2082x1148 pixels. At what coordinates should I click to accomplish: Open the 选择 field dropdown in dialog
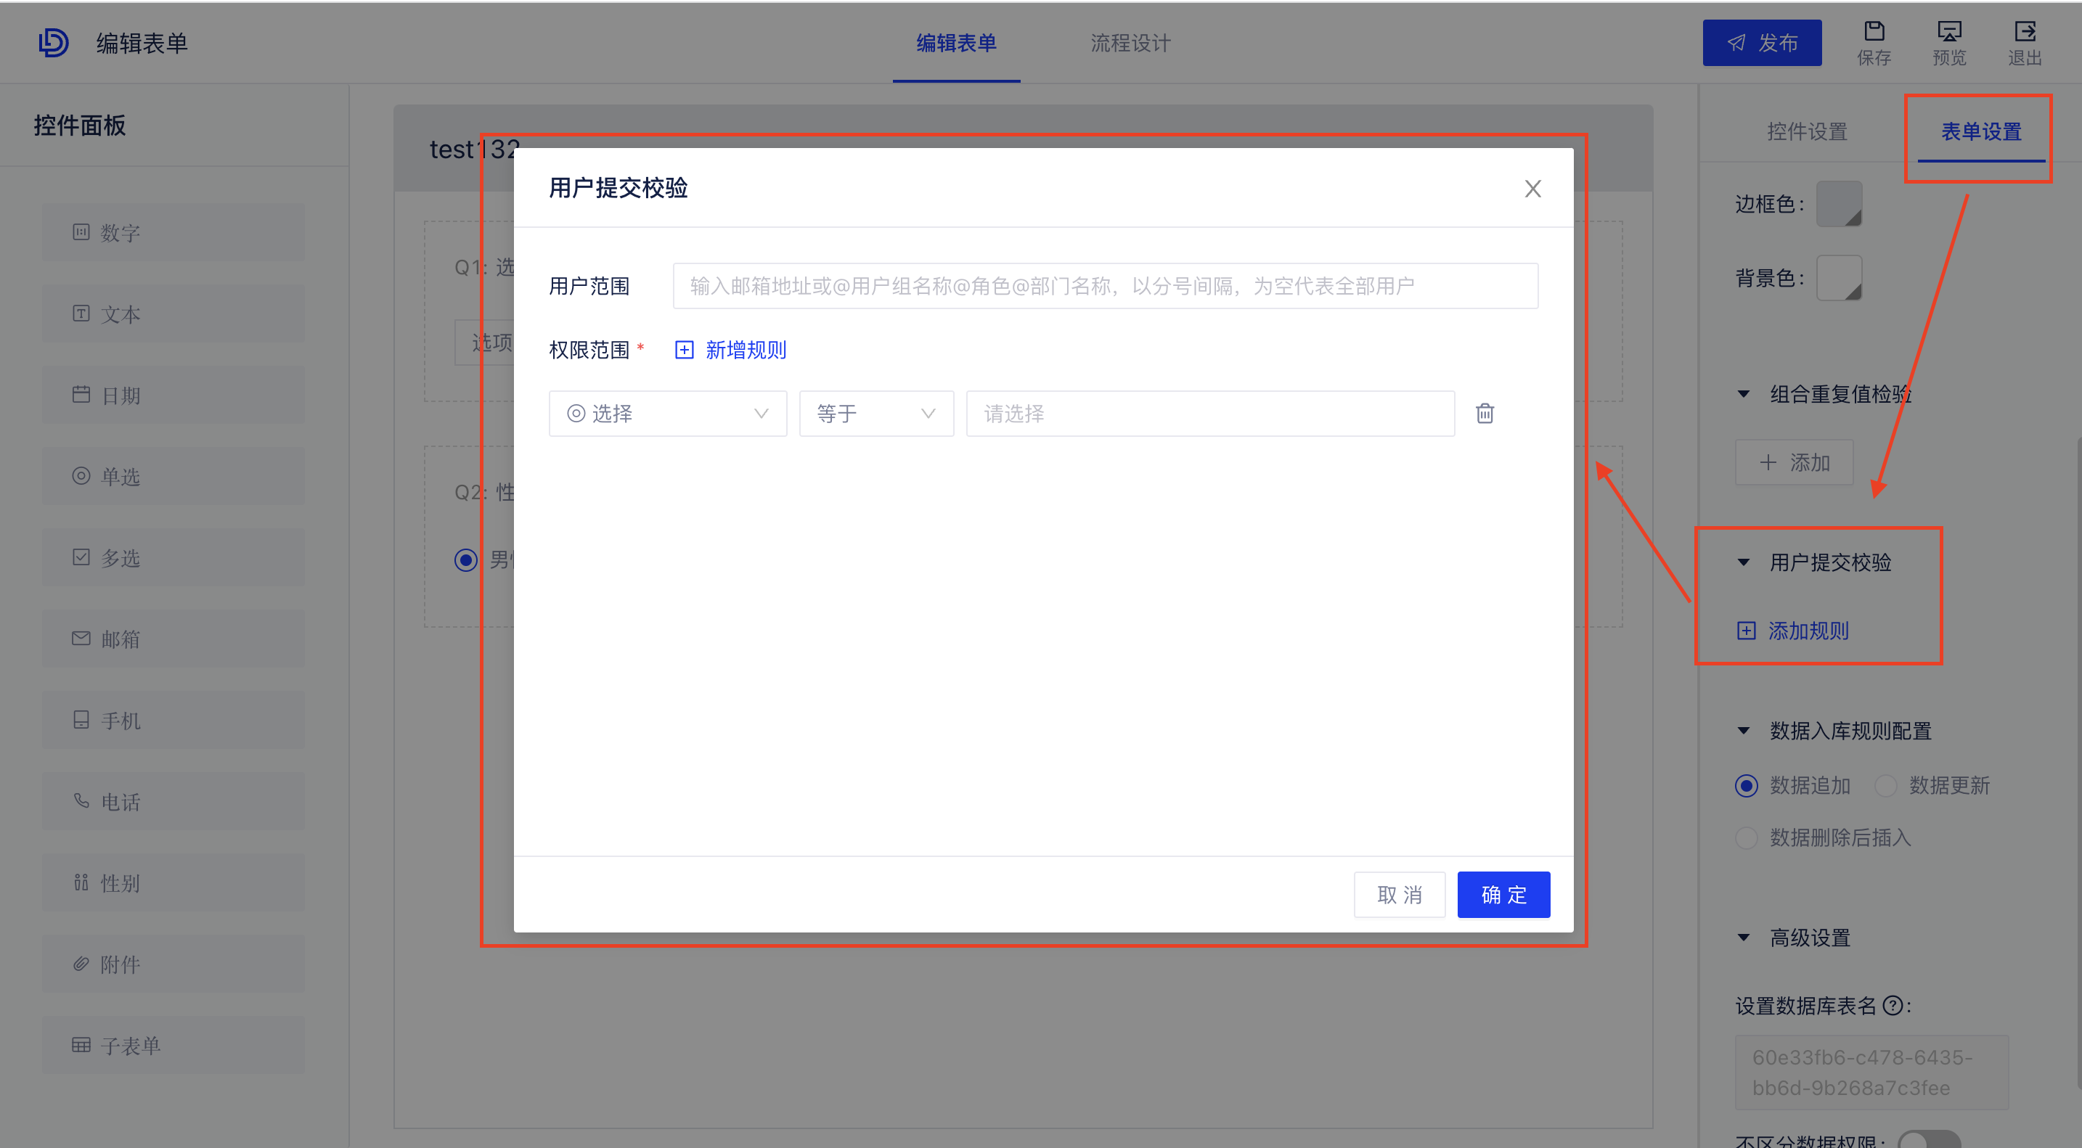pyautogui.click(x=667, y=413)
